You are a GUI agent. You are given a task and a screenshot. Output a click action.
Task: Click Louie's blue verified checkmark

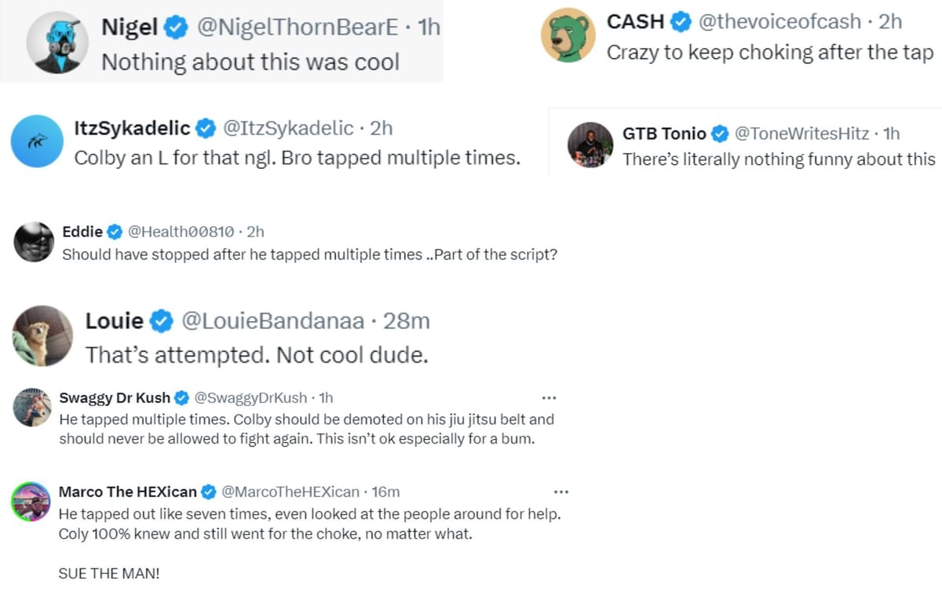162,320
